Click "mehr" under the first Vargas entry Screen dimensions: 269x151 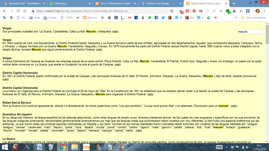tap(115, 32)
